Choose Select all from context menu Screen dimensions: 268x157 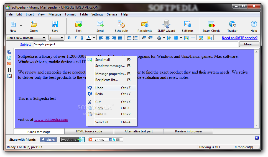point(111,122)
